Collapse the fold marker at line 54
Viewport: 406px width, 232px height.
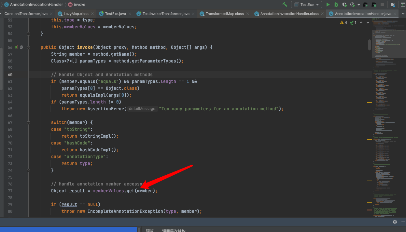pyautogui.click(x=28, y=34)
